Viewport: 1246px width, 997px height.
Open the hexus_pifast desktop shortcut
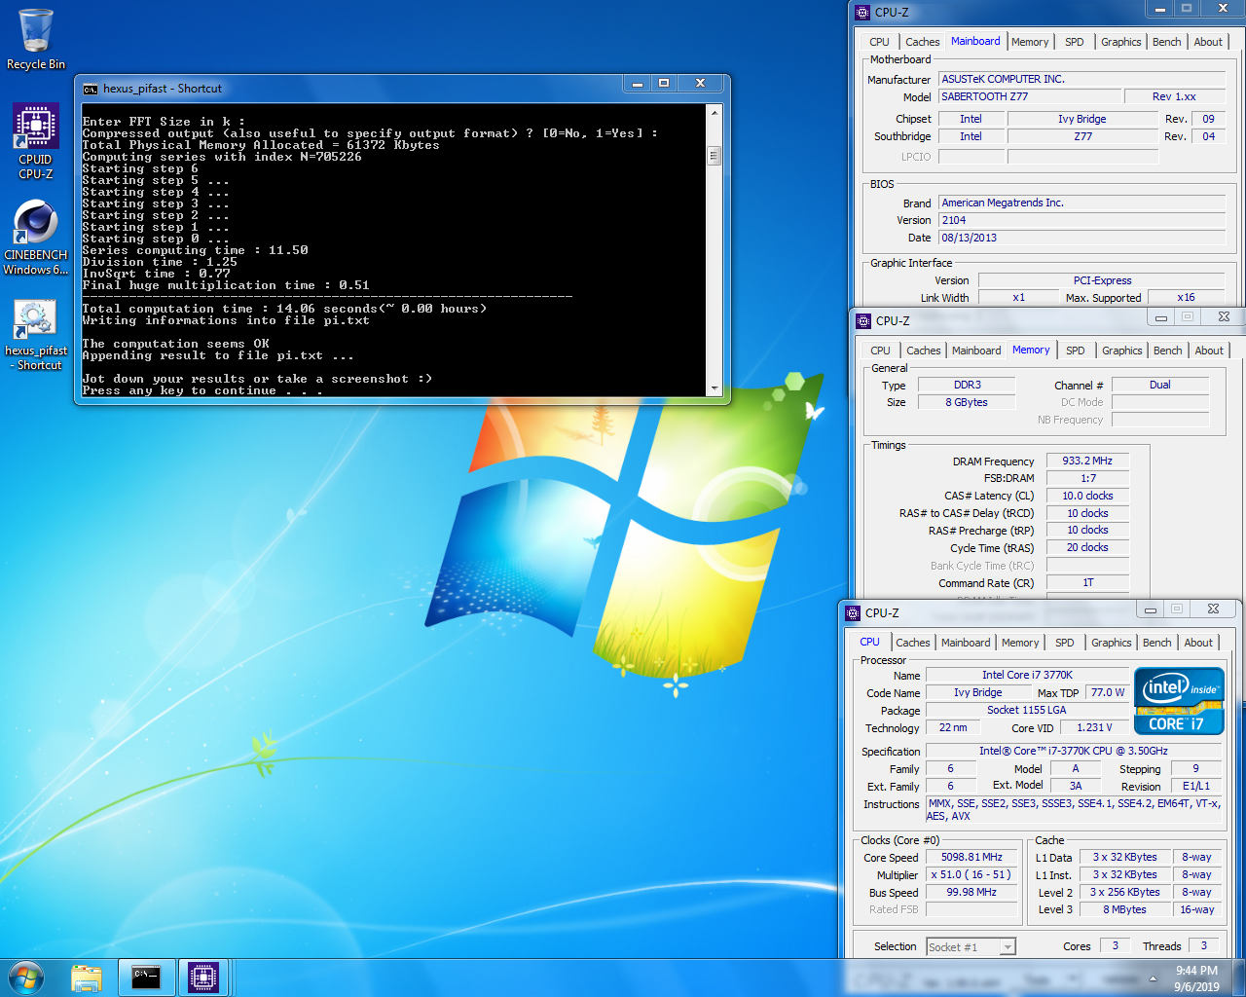36,334
